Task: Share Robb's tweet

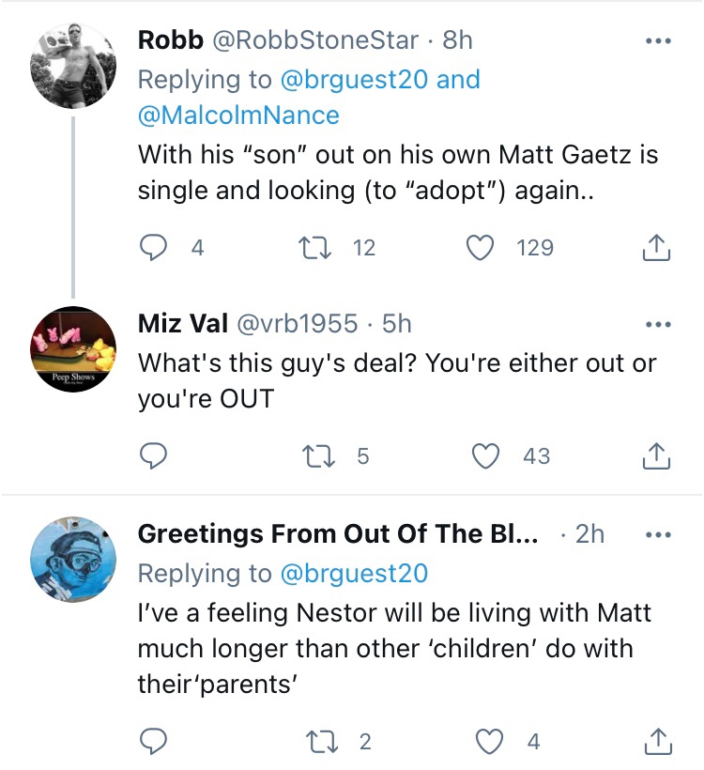Action: 656,248
